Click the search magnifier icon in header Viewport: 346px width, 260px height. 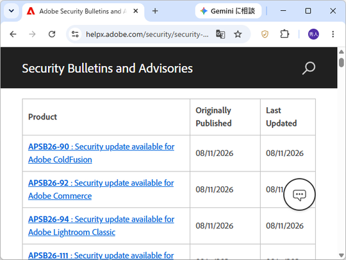coord(308,68)
